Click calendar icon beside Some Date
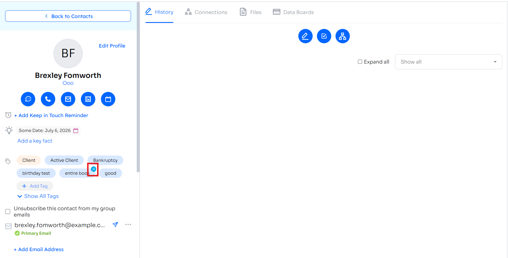This screenshot has width=508, height=258. pyautogui.click(x=76, y=131)
